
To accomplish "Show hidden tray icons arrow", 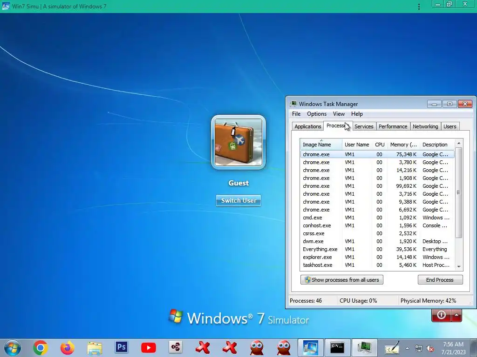I will [407, 348].
